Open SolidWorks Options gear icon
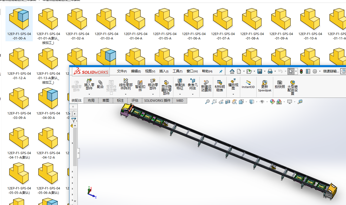 click(x=315, y=71)
